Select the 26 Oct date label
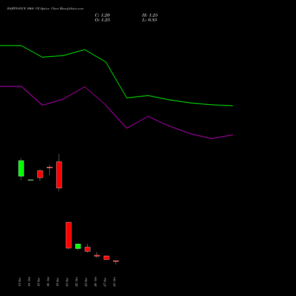296x296 pixels. pyautogui.click(x=95, y=282)
